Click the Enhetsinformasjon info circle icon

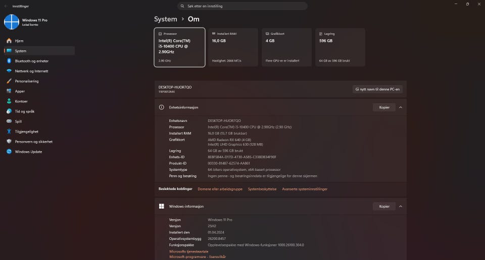[x=162, y=107]
